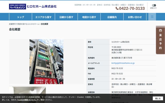Click the address 東京都武蔵野市吉祥寺南町１丁目5-11
Viewport: 165px width, 103px height.
click(x=127, y=50)
